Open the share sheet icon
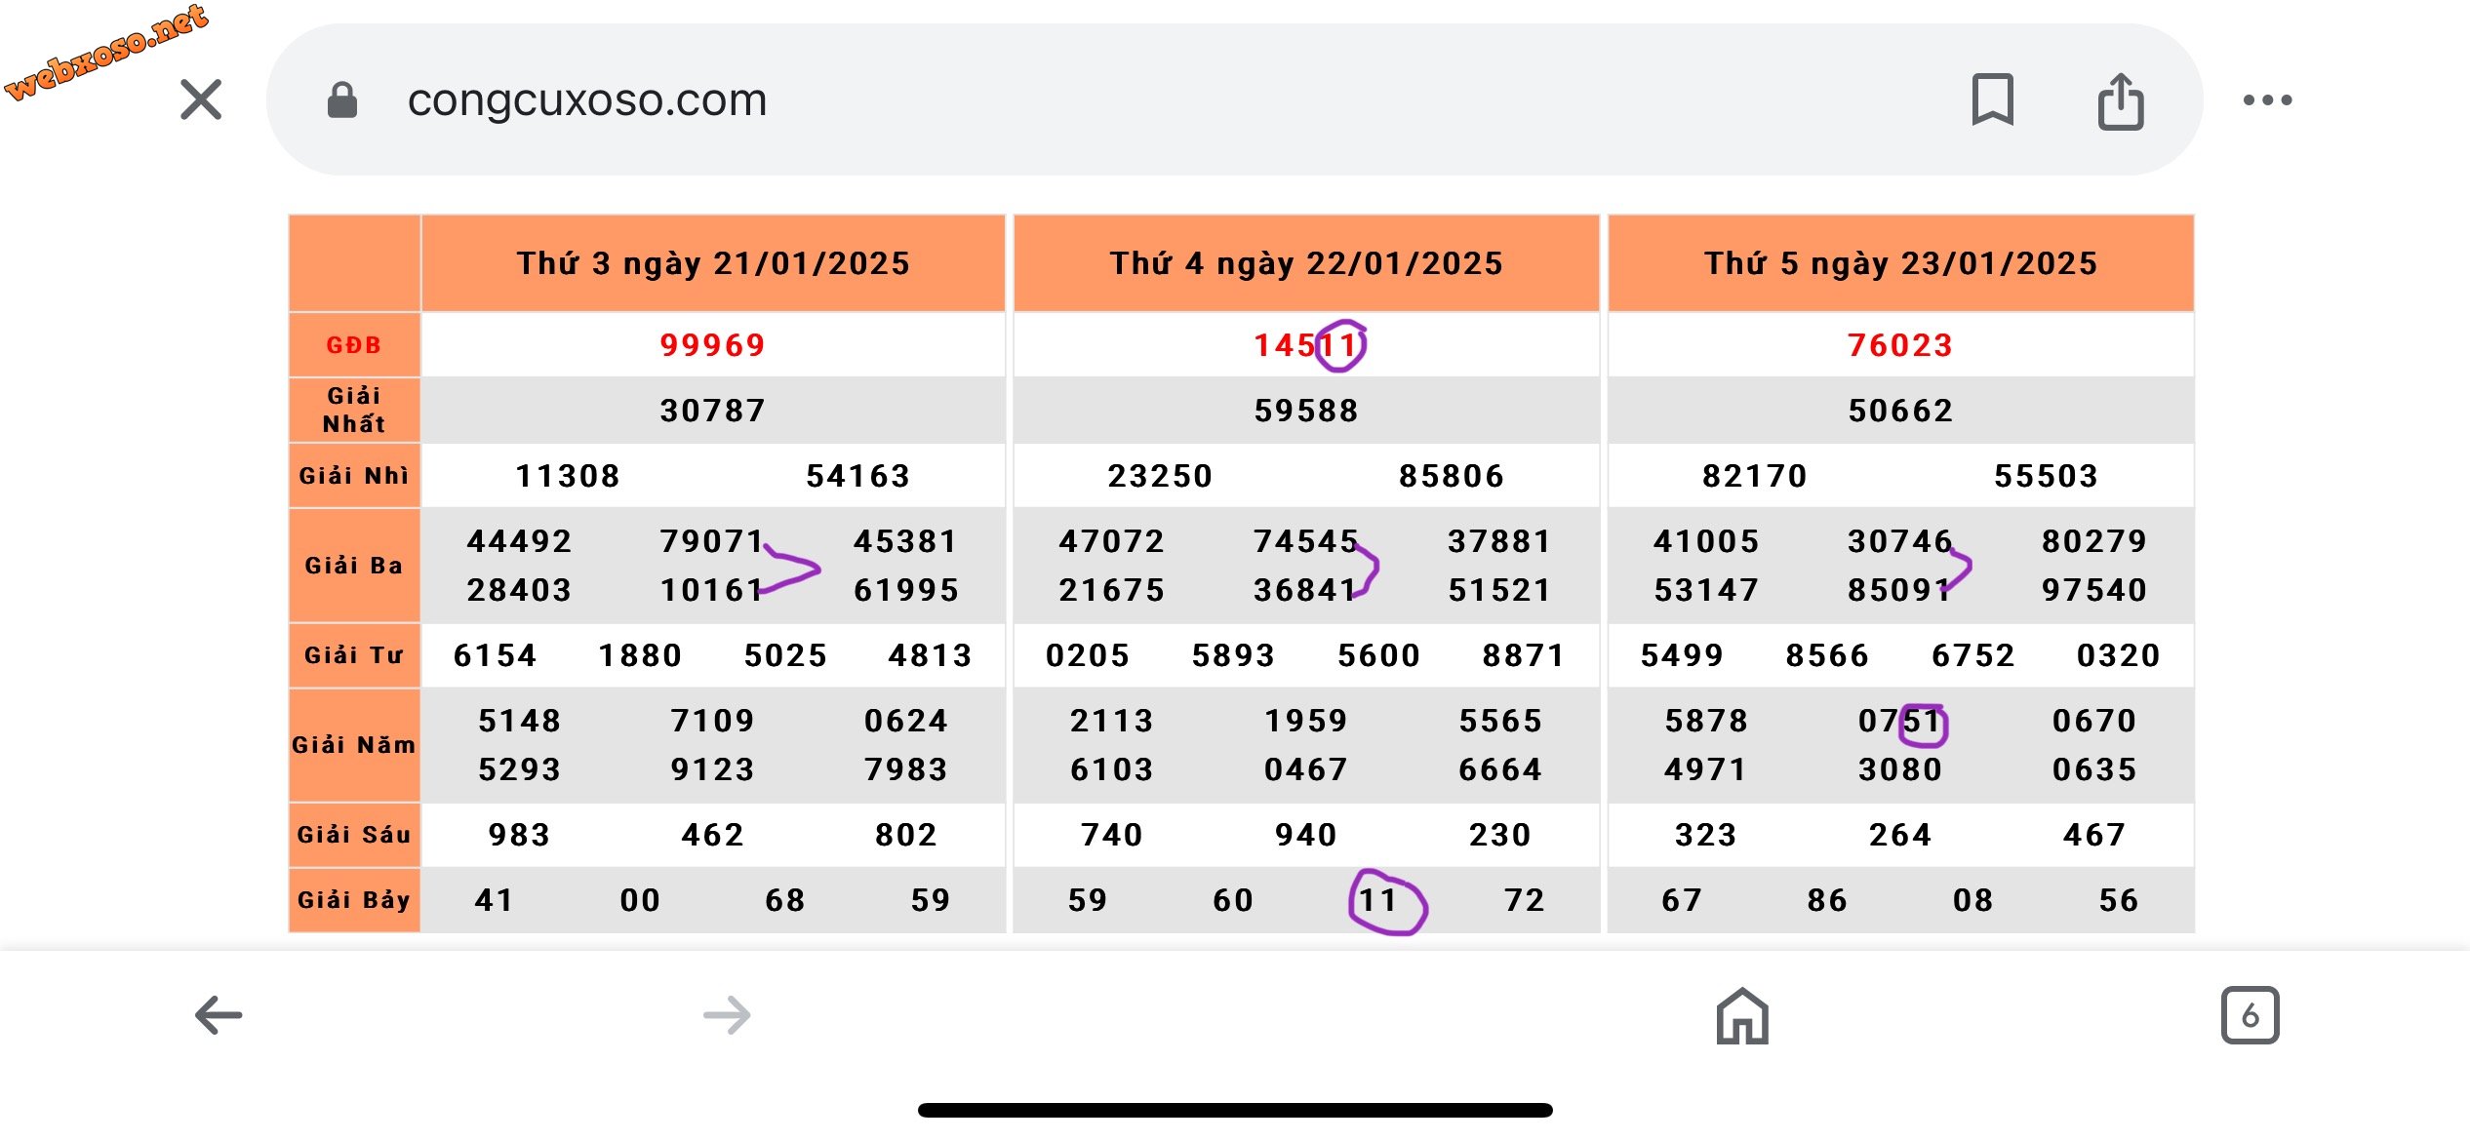 click(x=2121, y=100)
